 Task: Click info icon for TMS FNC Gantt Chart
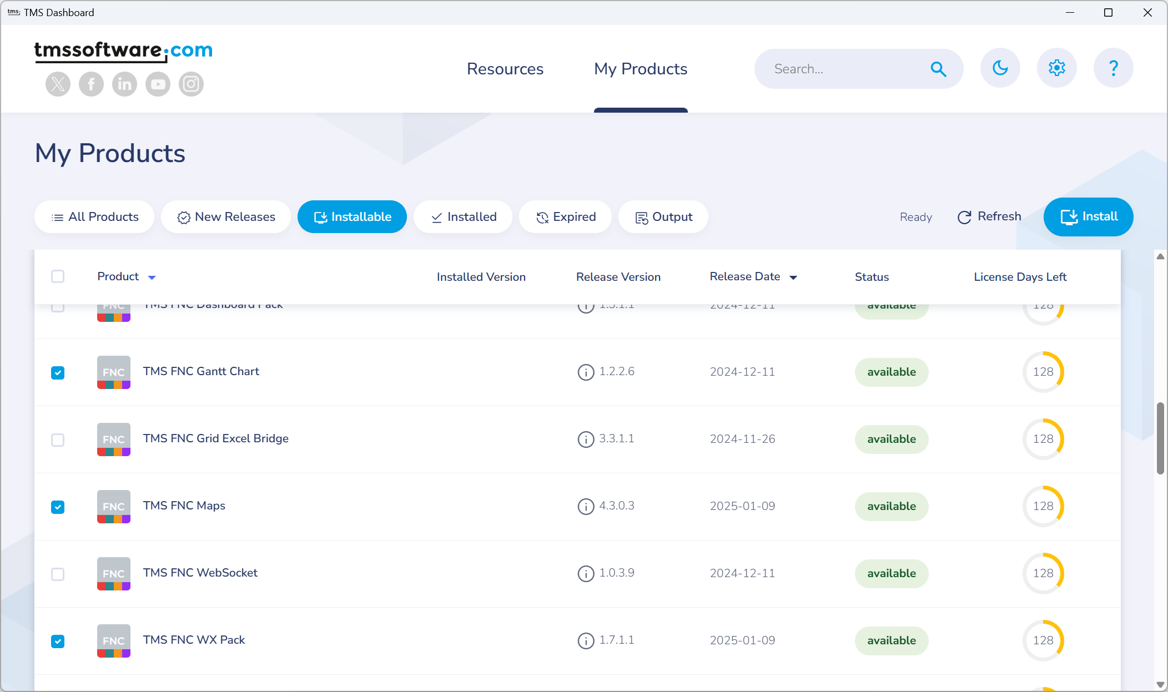(586, 372)
